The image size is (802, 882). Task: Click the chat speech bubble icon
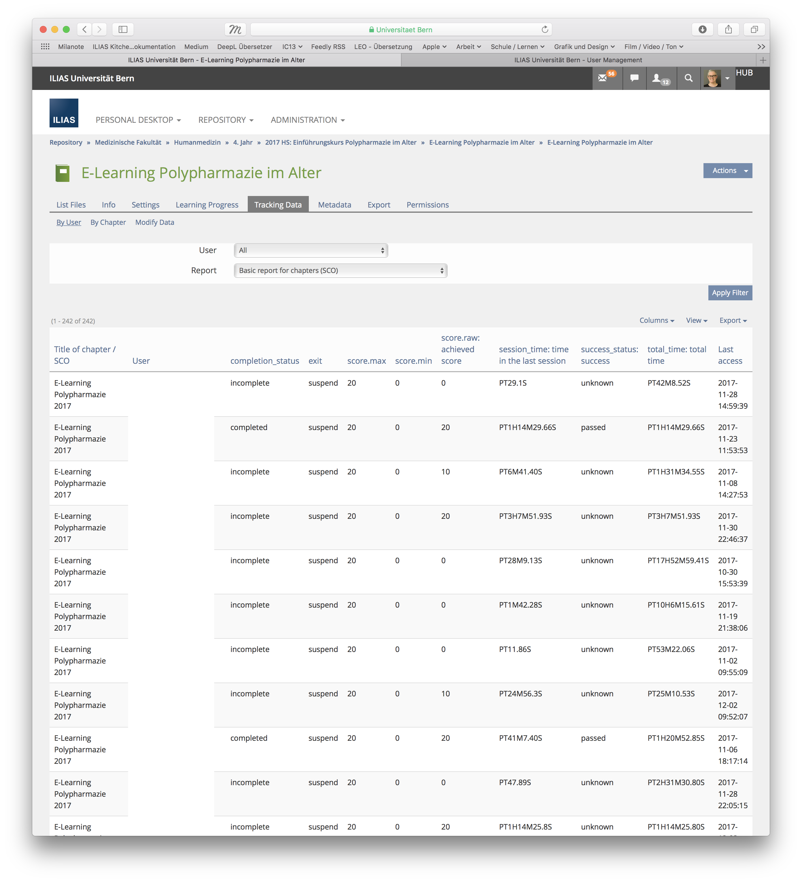tap(634, 78)
